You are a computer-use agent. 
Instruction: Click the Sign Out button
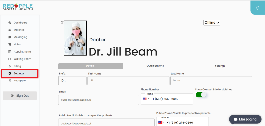pyautogui.click(x=20, y=95)
